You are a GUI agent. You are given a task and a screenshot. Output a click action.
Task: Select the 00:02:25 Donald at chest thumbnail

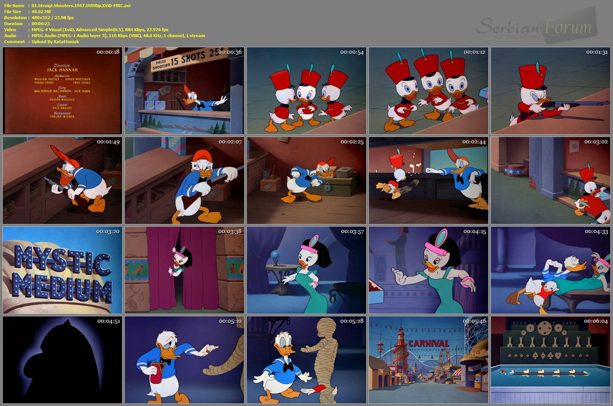(306, 181)
